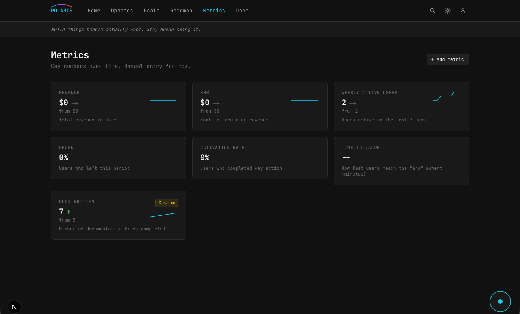
Task: Click 'Monthly recurring revenue' description
Action: click(234, 120)
